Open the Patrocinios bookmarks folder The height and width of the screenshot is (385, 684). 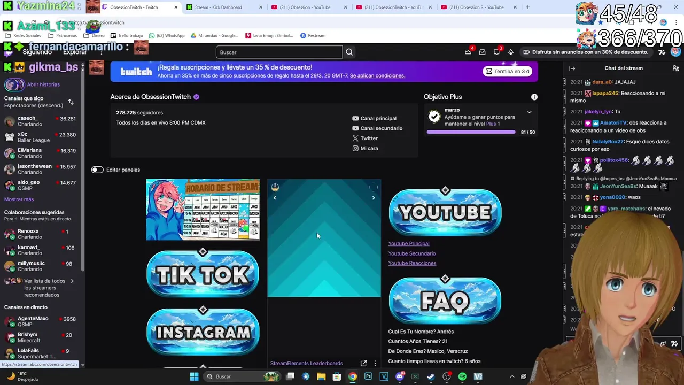point(63,35)
